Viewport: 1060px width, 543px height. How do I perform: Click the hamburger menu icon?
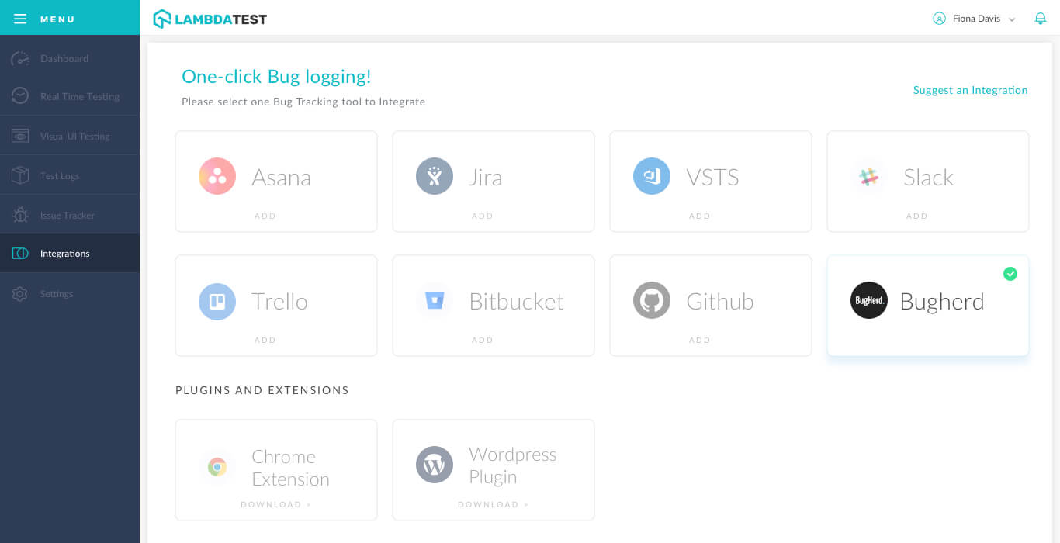[20, 19]
